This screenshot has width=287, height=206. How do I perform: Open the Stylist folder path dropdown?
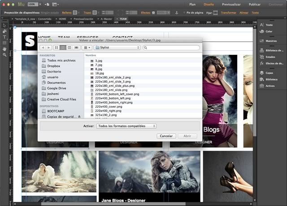point(117,48)
